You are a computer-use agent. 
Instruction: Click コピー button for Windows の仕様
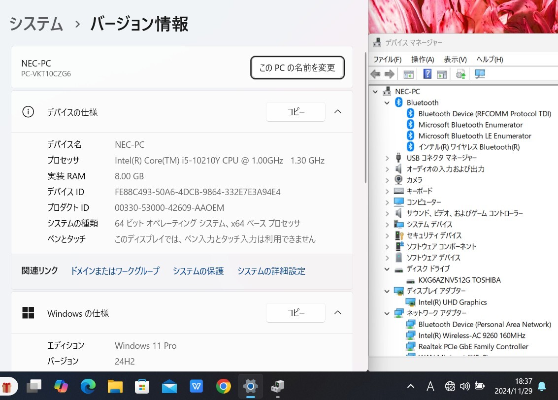click(295, 313)
